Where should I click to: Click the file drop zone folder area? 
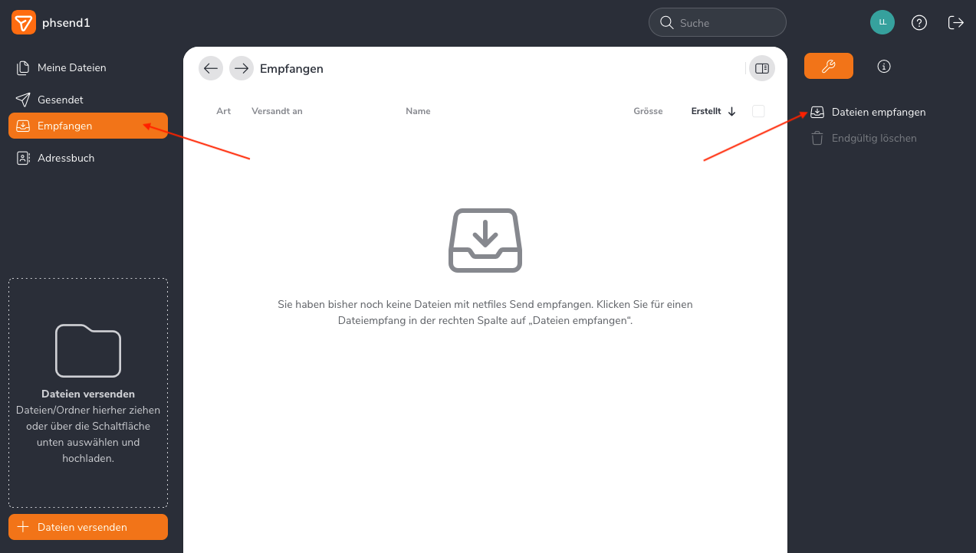click(87, 392)
